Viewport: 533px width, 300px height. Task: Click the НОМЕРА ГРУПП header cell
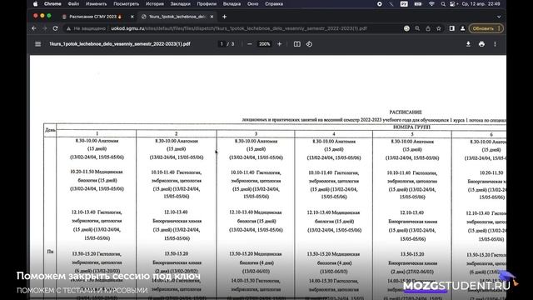pyautogui.click(x=411, y=127)
